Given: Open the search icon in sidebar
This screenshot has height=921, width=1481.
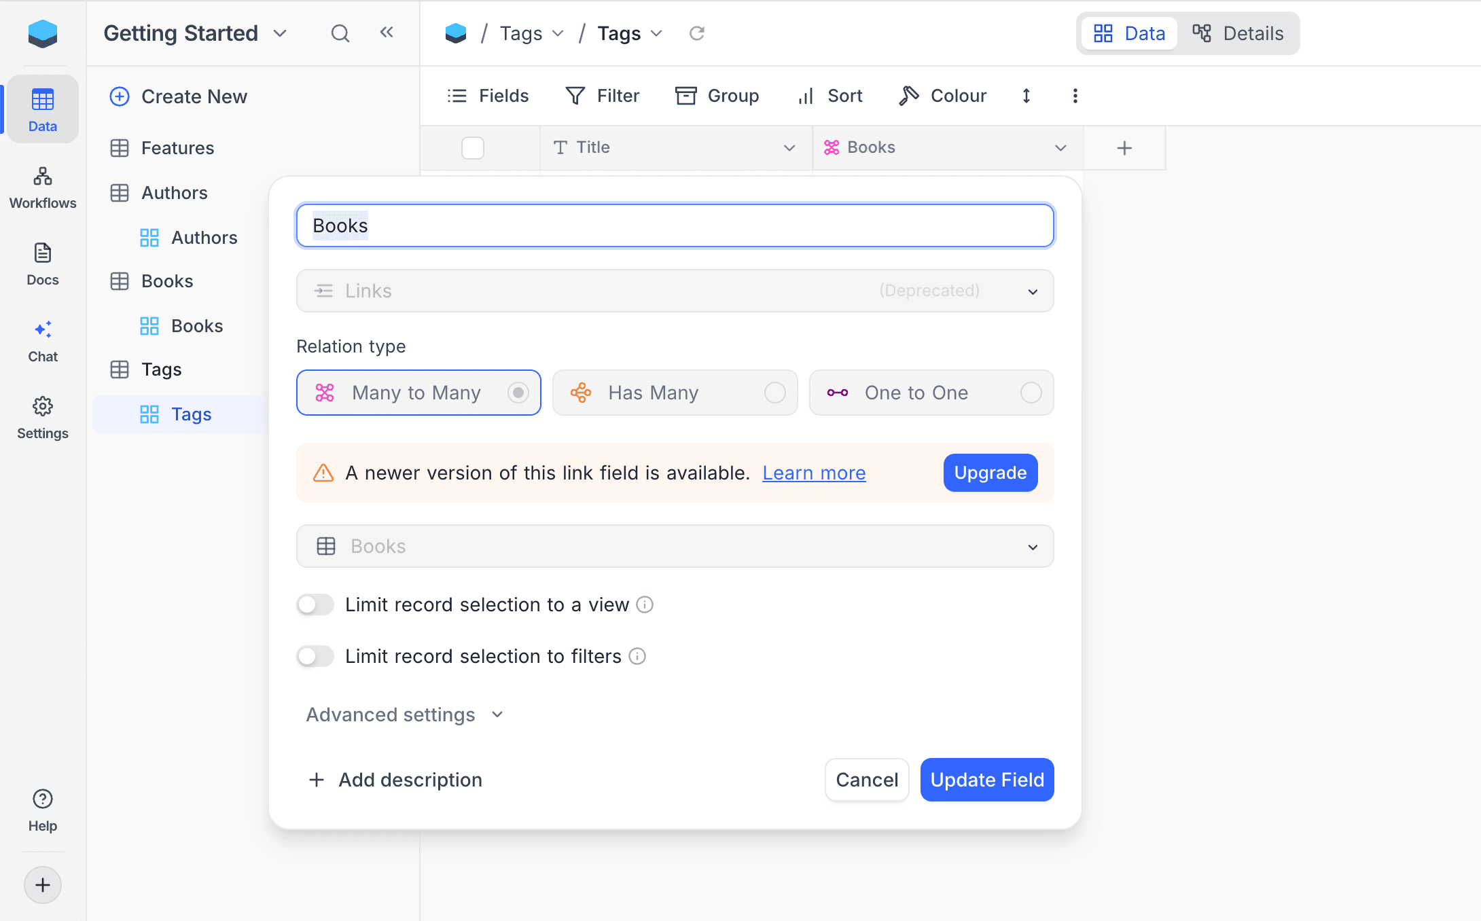Looking at the screenshot, I should pos(340,33).
